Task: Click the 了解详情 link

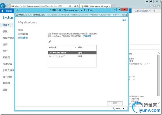Action: (87, 36)
